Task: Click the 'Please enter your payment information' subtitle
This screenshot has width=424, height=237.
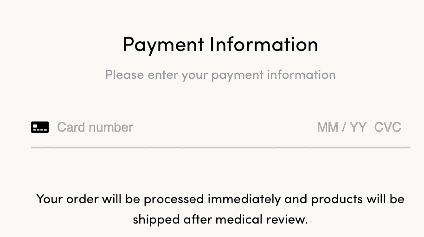Action: click(220, 75)
